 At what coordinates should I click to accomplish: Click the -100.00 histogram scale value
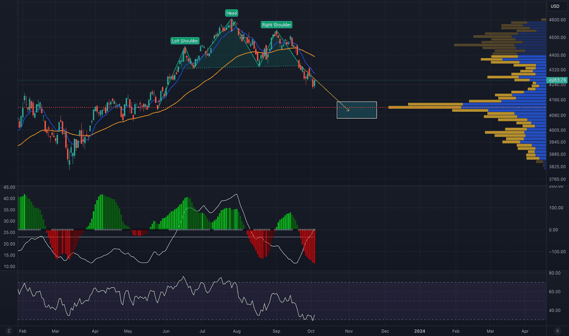pos(558,252)
